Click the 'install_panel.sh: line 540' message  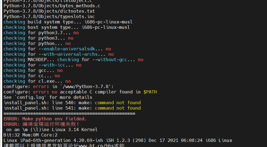click(72, 103)
